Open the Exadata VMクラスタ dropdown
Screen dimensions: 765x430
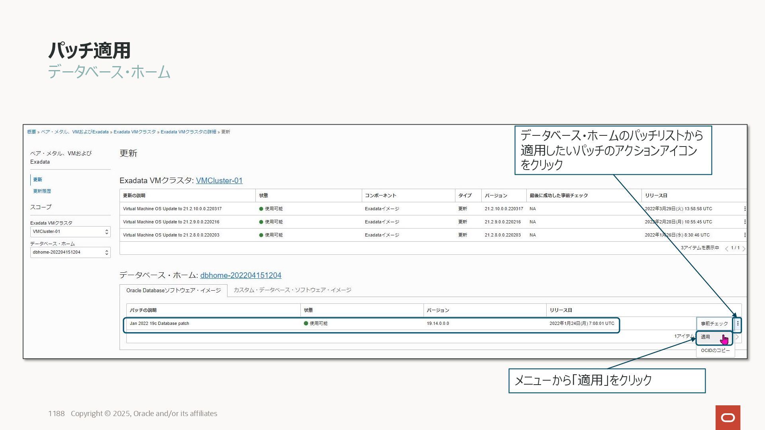pos(70,232)
